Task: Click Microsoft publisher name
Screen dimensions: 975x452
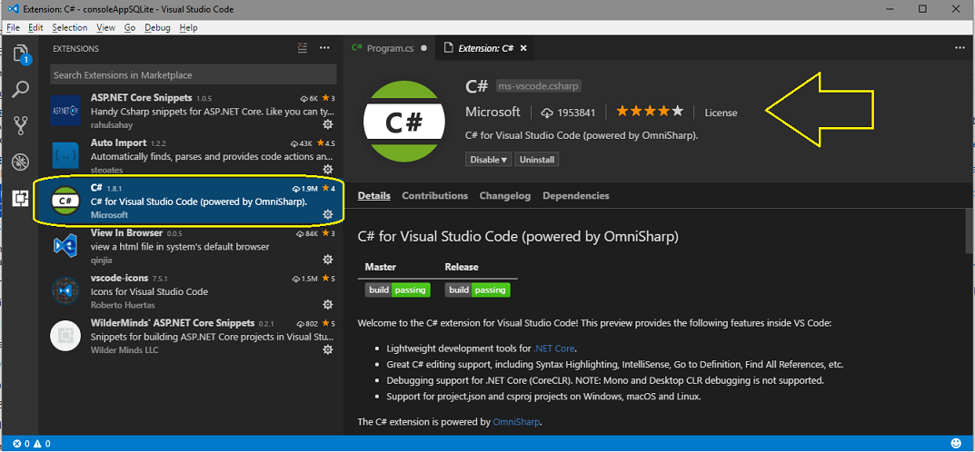Action: pos(492,113)
